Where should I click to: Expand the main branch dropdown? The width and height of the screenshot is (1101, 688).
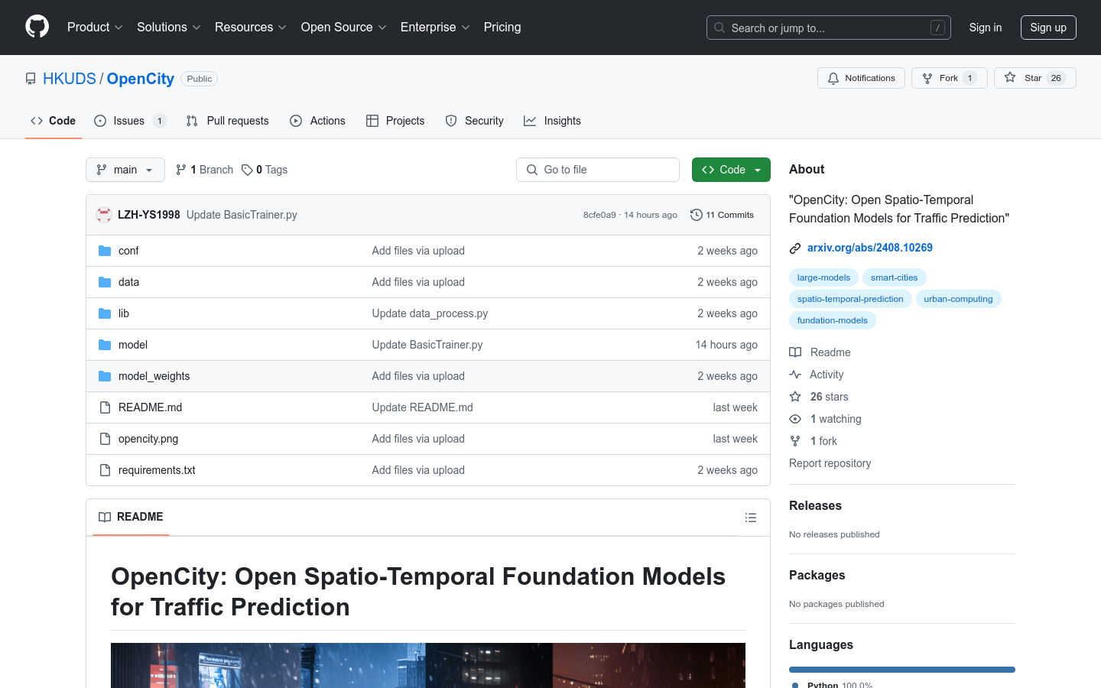(x=125, y=170)
